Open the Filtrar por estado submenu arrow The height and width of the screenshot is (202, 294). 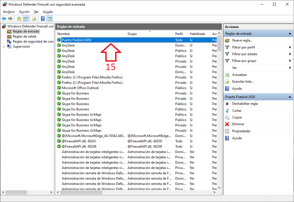[290, 54]
